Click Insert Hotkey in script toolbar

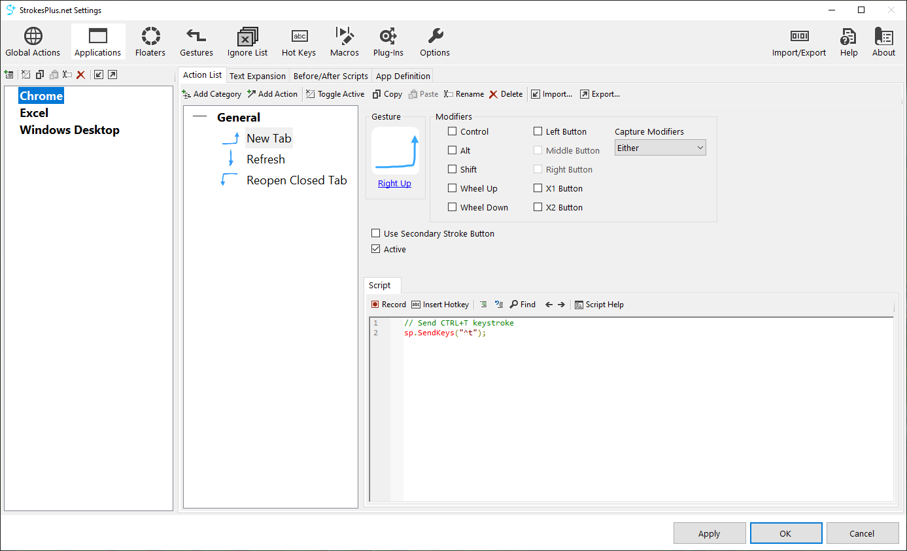click(440, 305)
